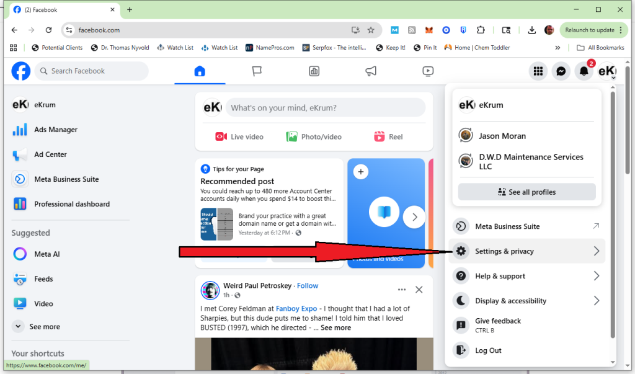635x374 pixels.
Task: Click the Live video icon
Action: tap(221, 137)
